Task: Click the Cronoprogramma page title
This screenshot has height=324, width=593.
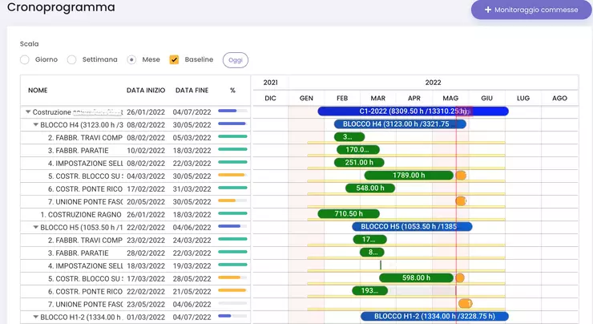Action: coord(61,6)
